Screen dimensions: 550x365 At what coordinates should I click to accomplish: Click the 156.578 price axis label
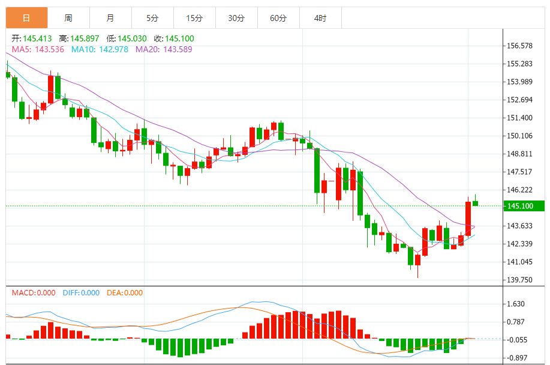[x=519, y=46]
